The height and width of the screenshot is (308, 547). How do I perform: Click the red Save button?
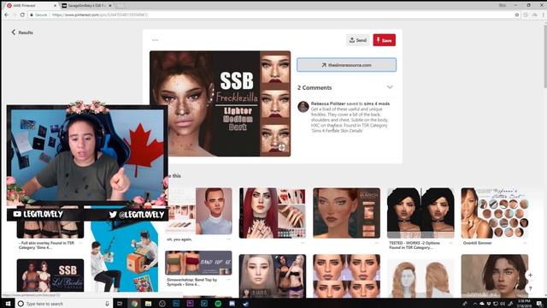(x=384, y=40)
